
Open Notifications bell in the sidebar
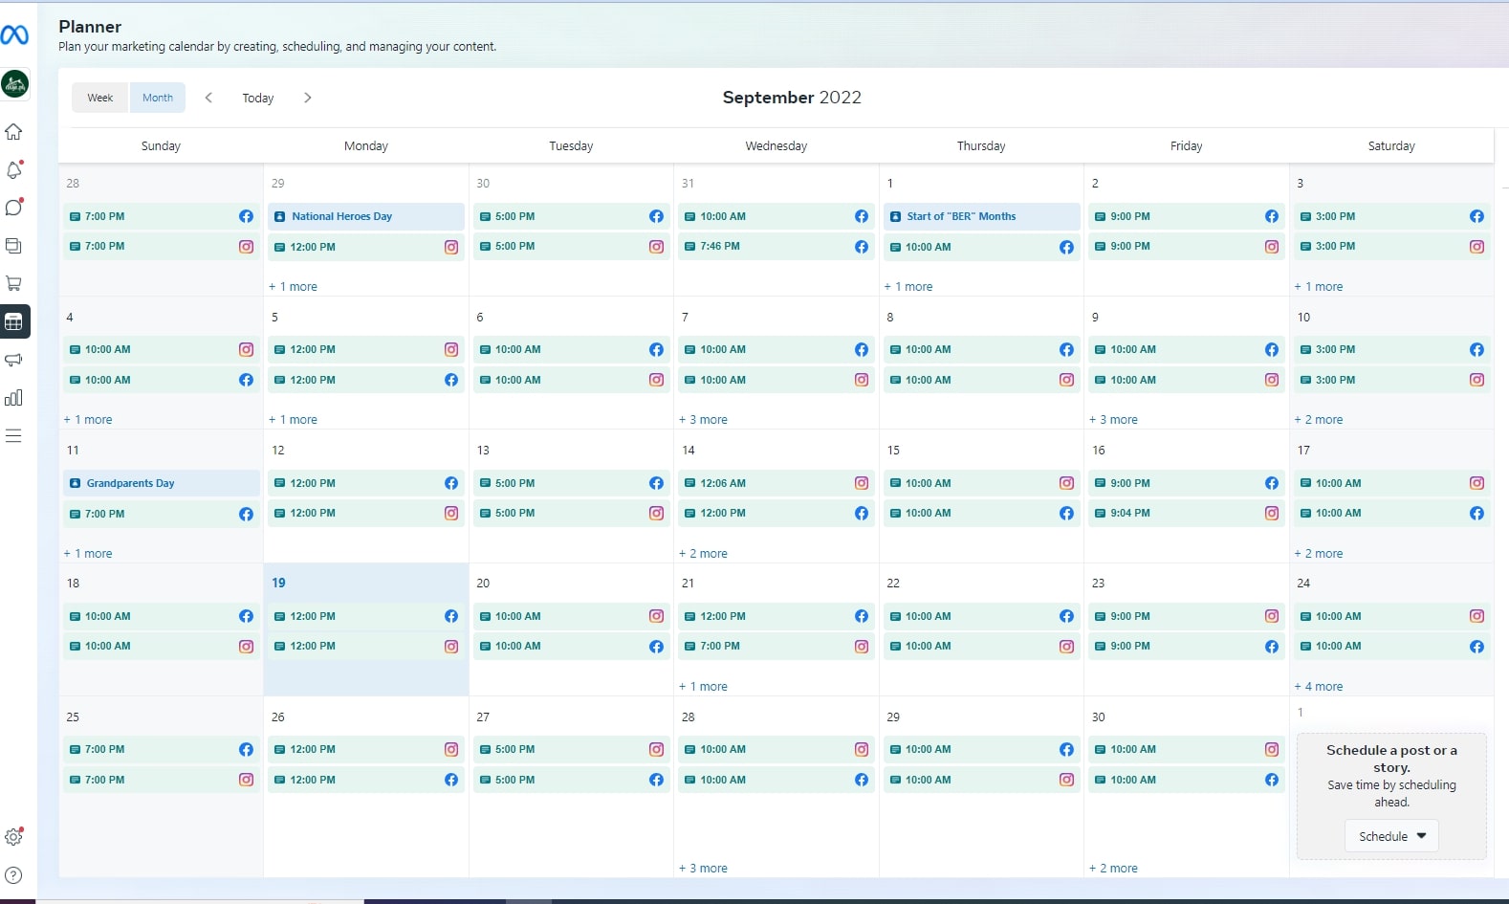click(13, 170)
